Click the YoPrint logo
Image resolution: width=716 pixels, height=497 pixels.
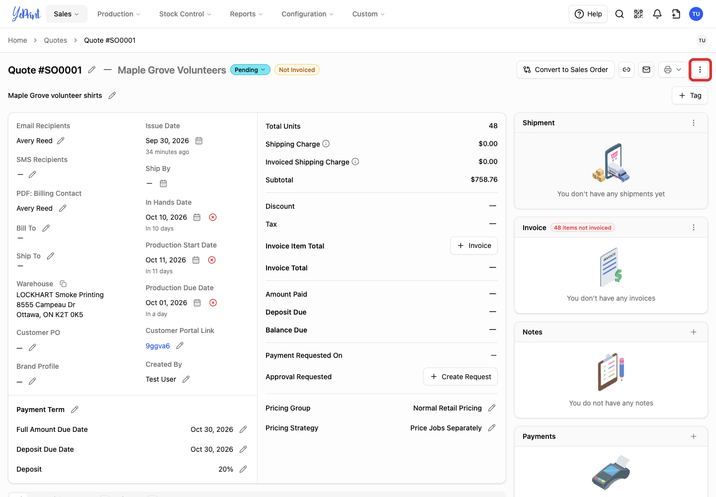click(26, 14)
